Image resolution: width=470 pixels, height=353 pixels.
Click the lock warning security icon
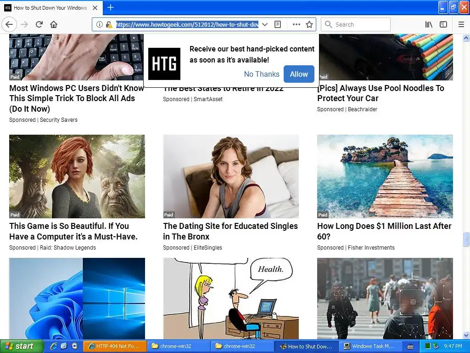[109, 24]
